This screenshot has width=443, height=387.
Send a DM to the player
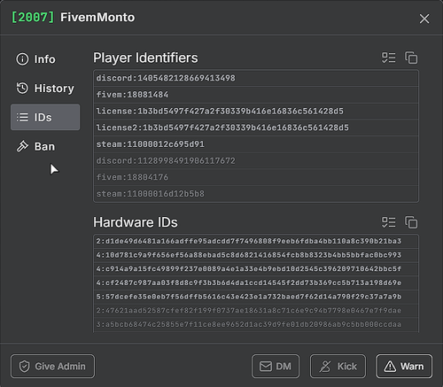click(276, 367)
